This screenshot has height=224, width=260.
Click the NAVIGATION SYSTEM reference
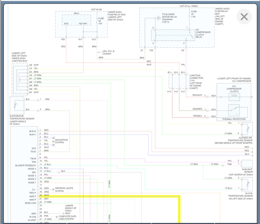(x=61, y=141)
